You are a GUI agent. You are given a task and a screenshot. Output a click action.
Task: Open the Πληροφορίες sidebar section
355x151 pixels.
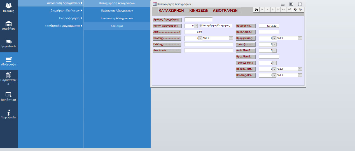click(x=8, y=114)
